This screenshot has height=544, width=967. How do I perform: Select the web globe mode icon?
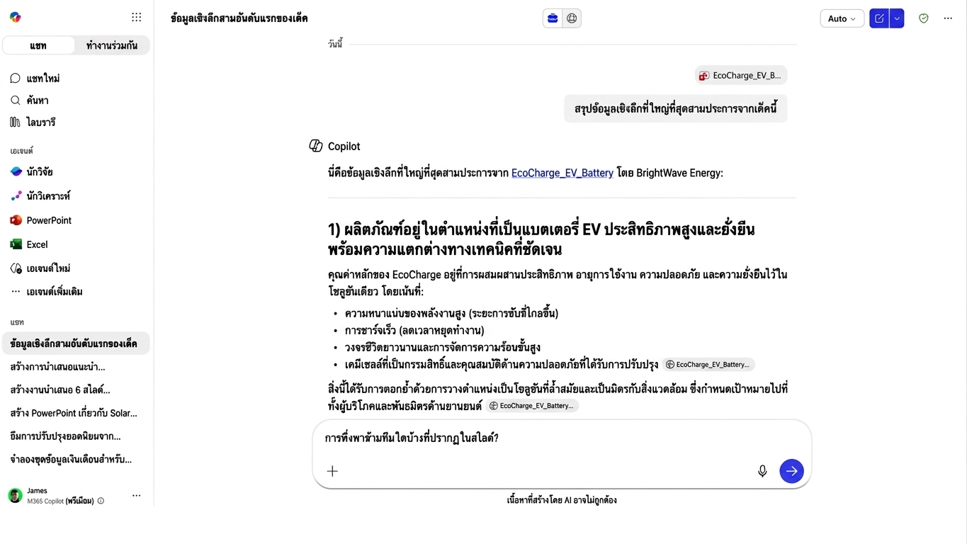pyautogui.click(x=572, y=18)
